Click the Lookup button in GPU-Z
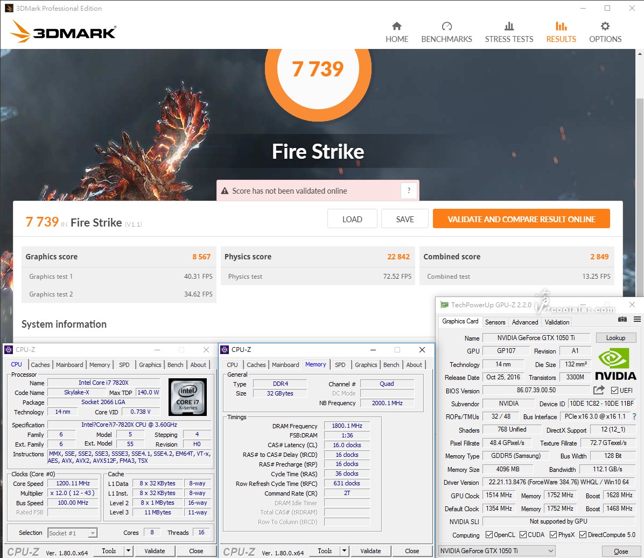Viewport: 644px width, 558px height. click(x=615, y=338)
